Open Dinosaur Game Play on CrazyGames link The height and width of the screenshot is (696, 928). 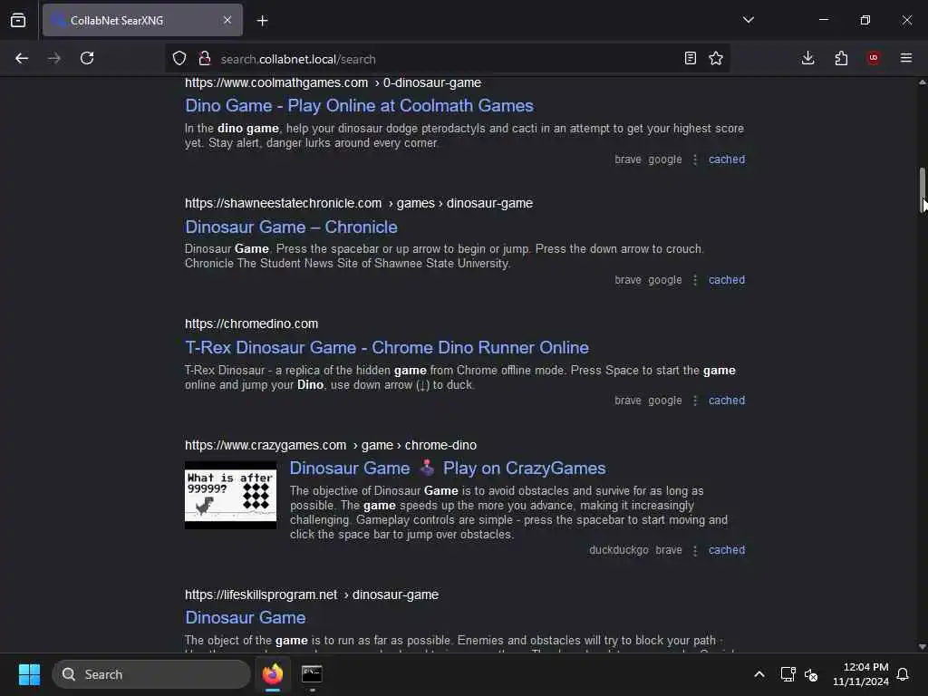tap(448, 469)
